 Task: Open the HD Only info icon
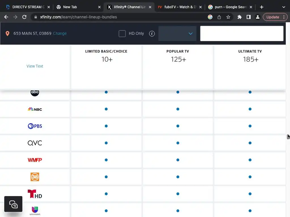tap(152, 34)
